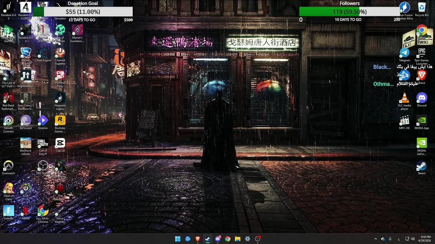The width and height of the screenshot is (435, 244).
Task: Select the MPC-HC desktop icon
Action: pyautogui.click(x=404, y=123)
